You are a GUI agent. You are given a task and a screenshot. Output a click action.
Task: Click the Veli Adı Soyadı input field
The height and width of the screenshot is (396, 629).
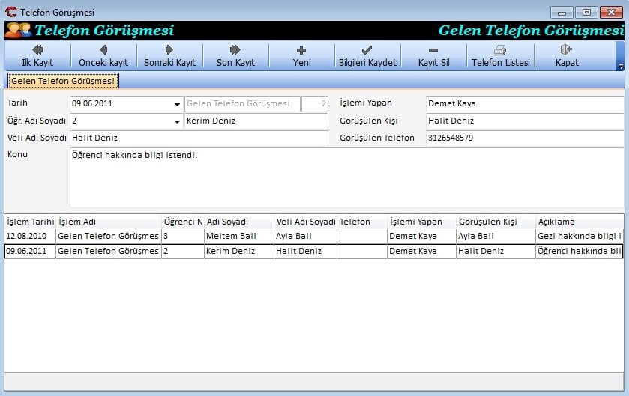[199, 138]
